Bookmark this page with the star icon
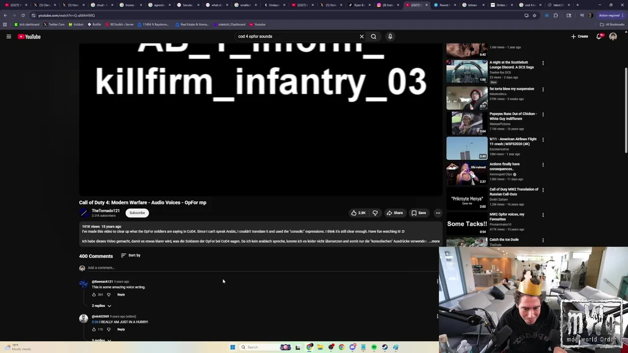 tap(534, 15)
